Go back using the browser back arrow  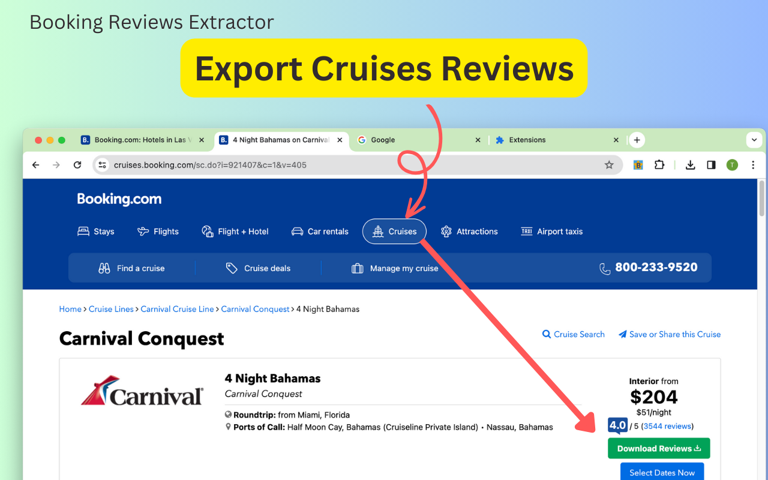[x=36, y=165]
